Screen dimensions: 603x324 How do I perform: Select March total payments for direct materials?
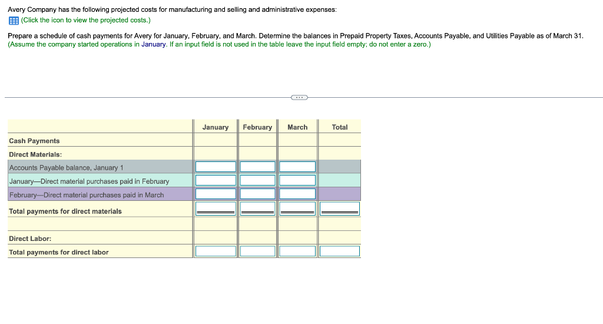point(297,209)
